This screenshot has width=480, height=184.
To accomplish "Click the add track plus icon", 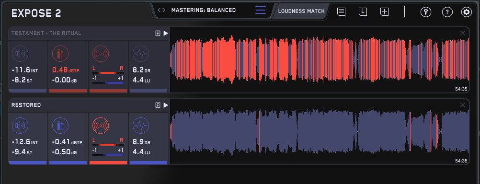I will (384, 12).
